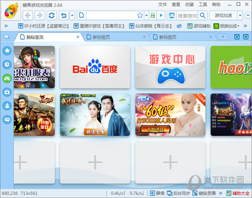Click the 游戏加速 button
Image resolution: width=252 pixels, height=198 pixels.
tap(223, 16)
